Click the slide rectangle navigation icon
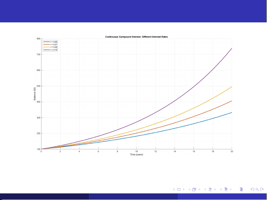The width and height of the screenshot is (267, 200). (x=179, y=189)
